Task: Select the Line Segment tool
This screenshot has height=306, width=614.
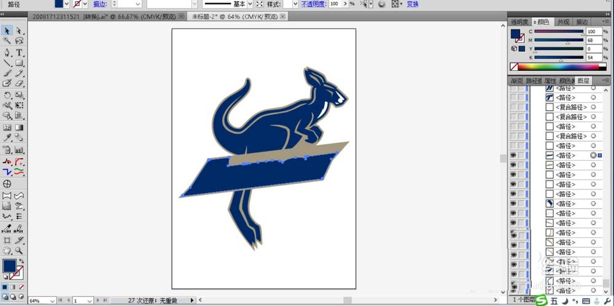Action: coord(7,63)
